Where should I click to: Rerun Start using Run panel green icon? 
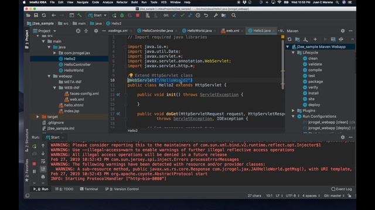coord(35,146)
